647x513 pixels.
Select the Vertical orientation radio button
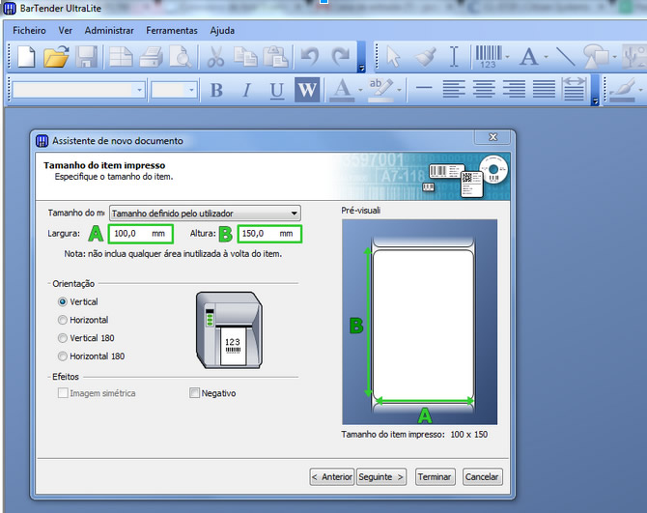(x=64, y=301)
